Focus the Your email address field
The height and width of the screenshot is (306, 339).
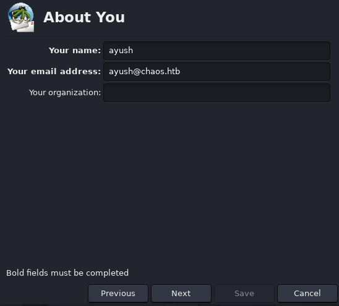tap(217, 72)
